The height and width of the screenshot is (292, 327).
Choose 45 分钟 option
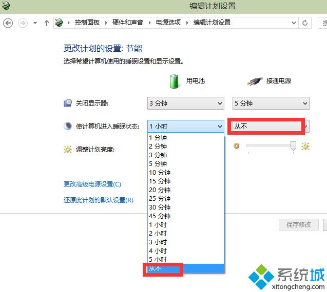click(186, 216)
